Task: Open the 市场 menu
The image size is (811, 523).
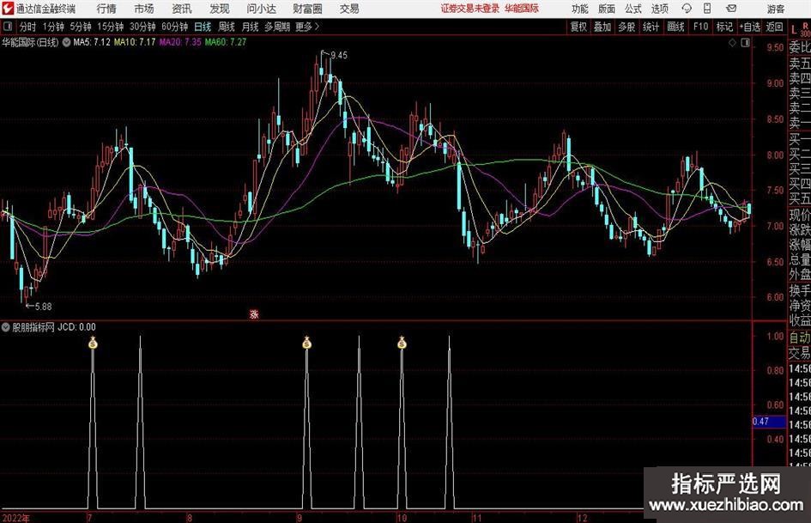Action: [144, 9]
